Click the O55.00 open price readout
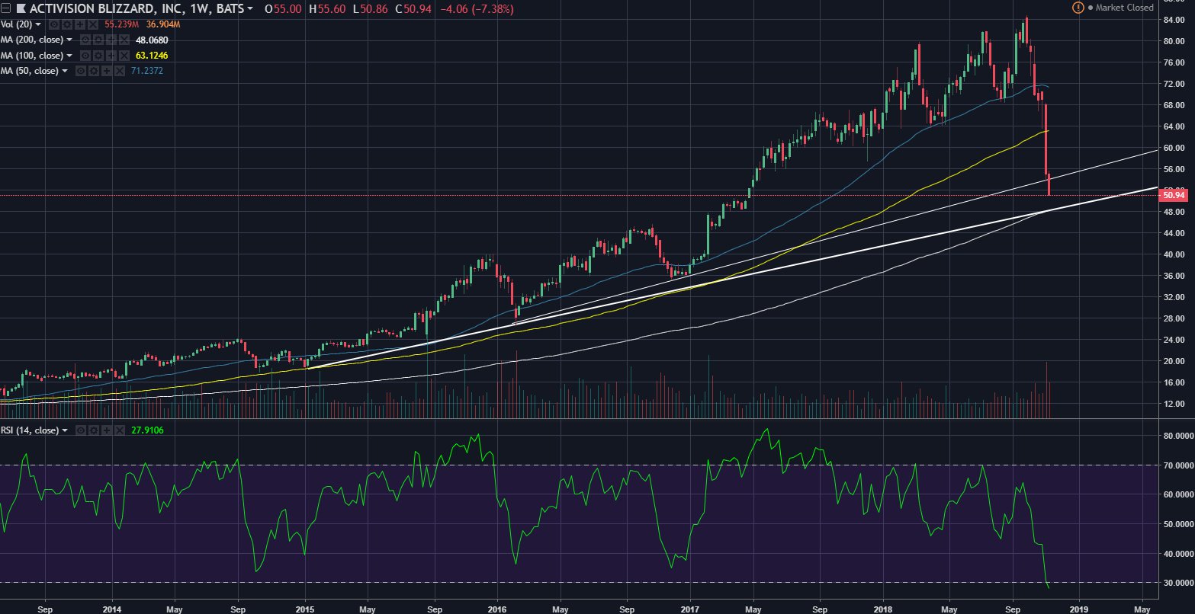The image size is (1195, 614). tap(283, 9)
